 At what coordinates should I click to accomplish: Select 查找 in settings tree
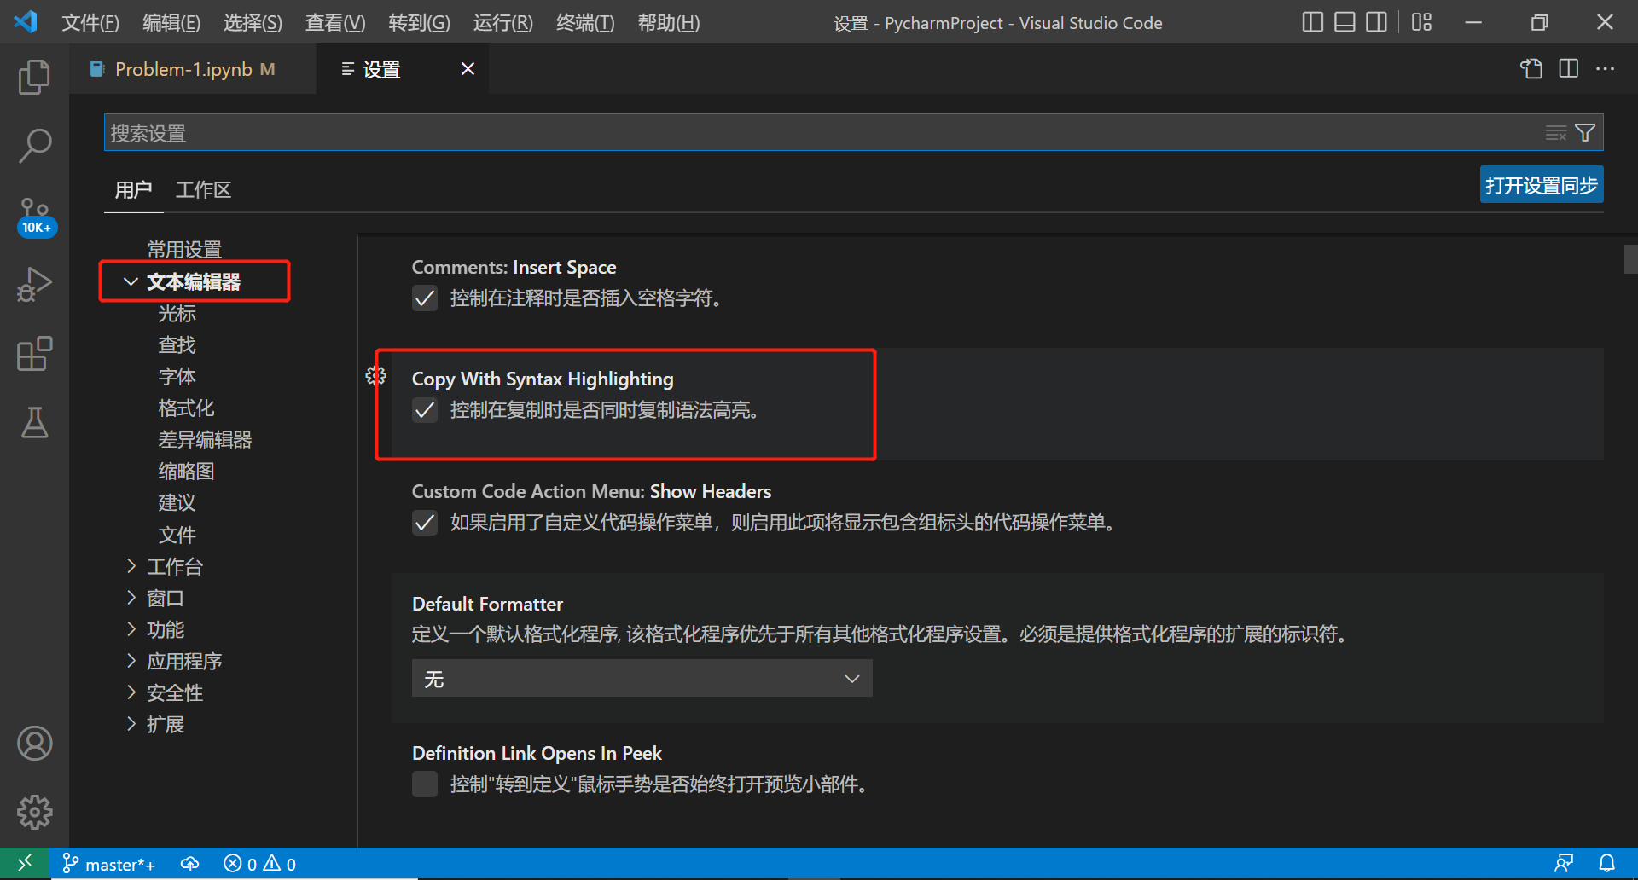177,344
